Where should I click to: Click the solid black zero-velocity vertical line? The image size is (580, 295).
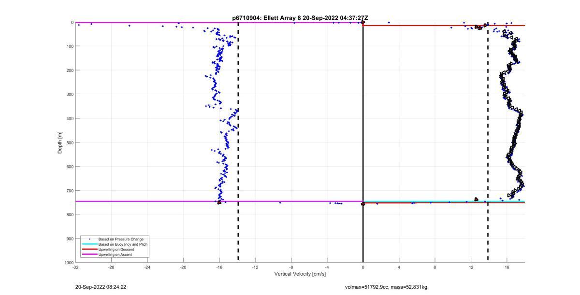[x=363, y=142]
